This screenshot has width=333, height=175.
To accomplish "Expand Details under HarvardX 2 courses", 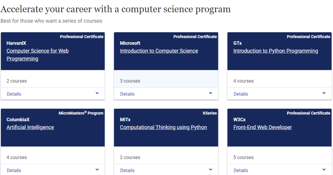I will [14, 94].
